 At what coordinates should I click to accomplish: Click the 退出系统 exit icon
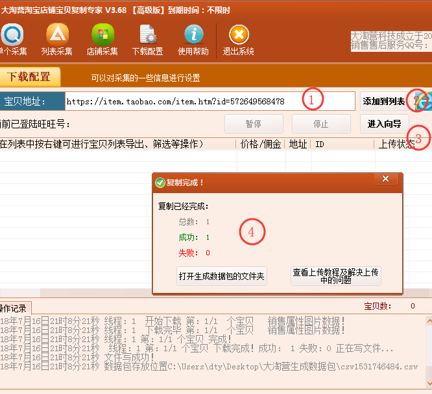coord(239,40)
